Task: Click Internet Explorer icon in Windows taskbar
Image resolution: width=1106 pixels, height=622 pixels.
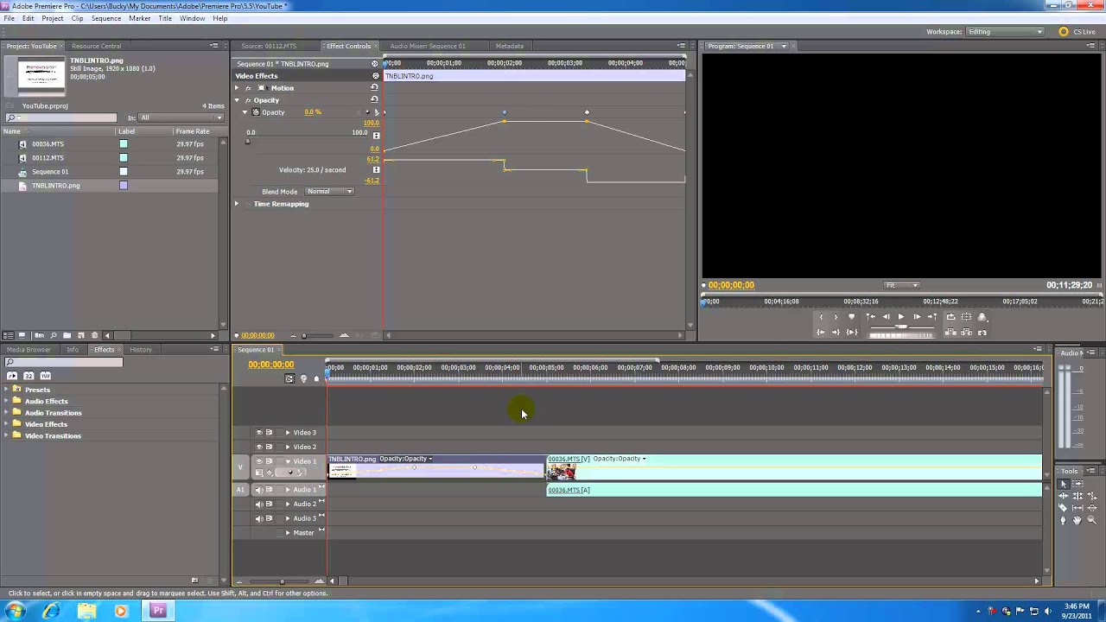Action: (x=51, y=611)
